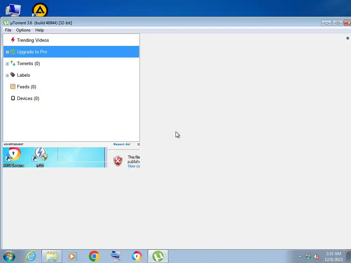Click the red shield warning icon
The height and width of the screenshot is (263, 351).
coord(118,161)
